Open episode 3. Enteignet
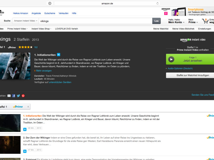This screenshot has width=214, height=160. click(30, 159)
